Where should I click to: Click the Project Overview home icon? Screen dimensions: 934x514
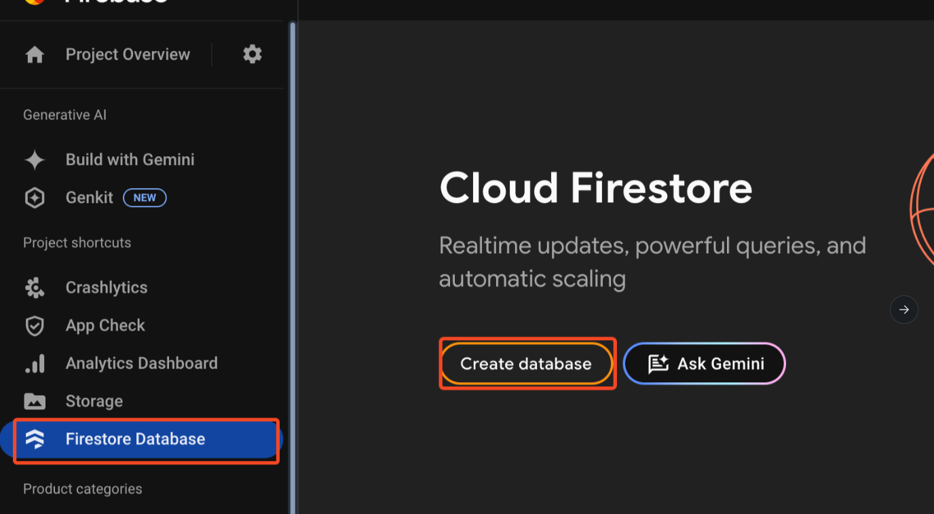pos(35,55)
